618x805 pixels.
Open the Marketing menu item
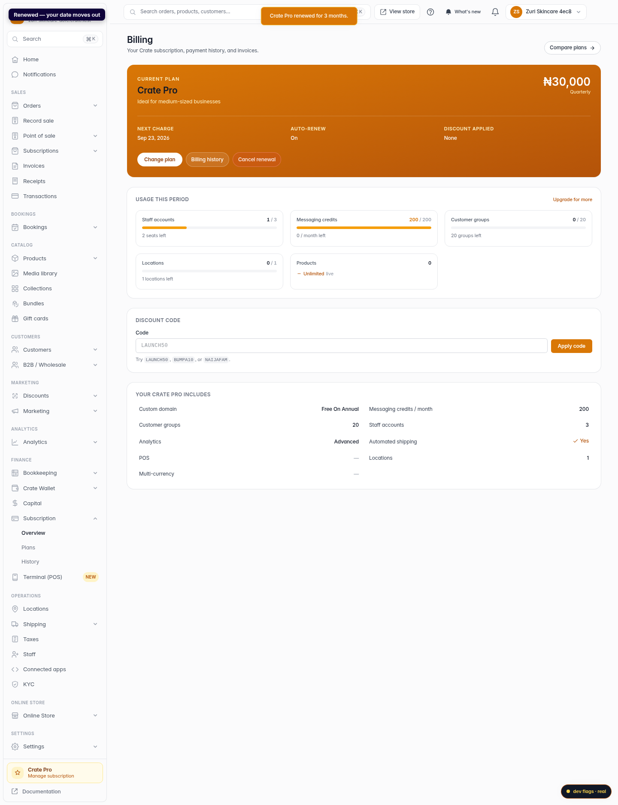[55, 411]
